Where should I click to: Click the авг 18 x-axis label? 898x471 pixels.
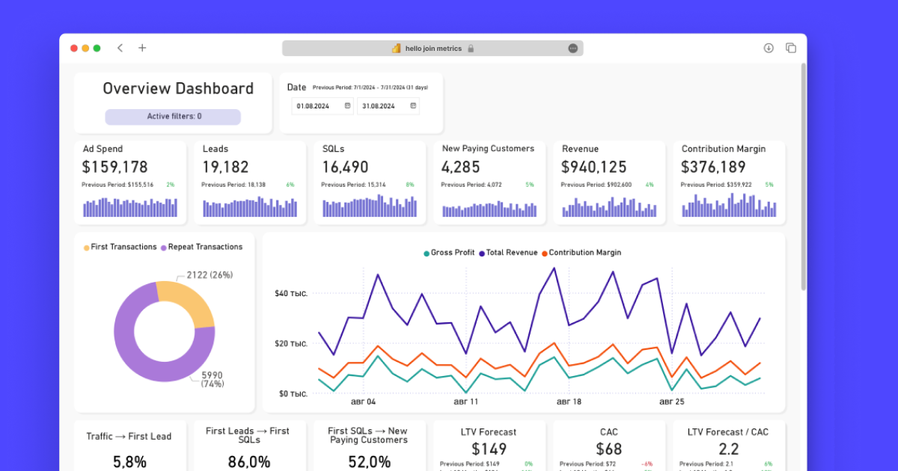click(x=569, y=401)
